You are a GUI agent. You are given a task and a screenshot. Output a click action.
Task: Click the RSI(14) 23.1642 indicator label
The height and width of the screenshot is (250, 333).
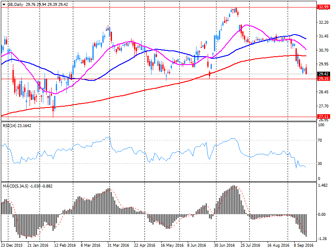point(17,126)
